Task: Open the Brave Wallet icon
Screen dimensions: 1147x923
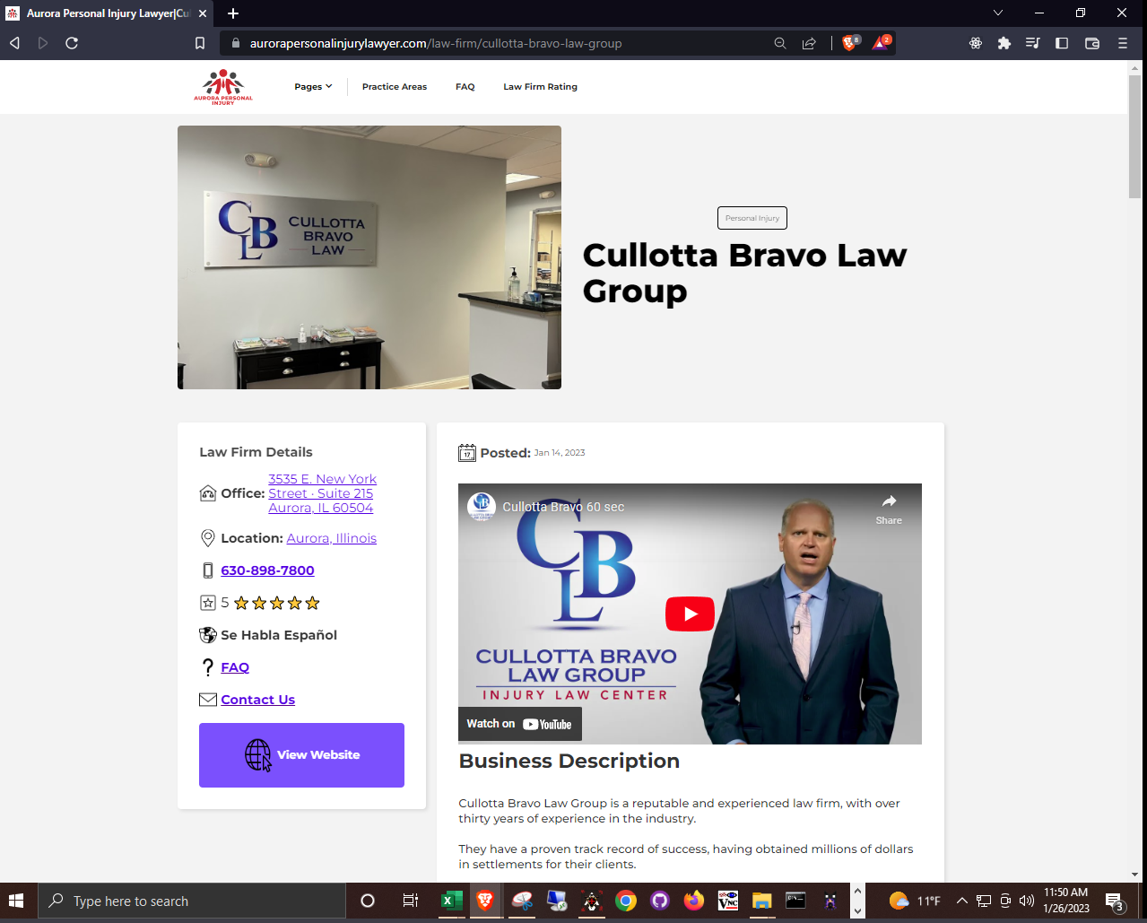Action: click(x=1092, y=43)
